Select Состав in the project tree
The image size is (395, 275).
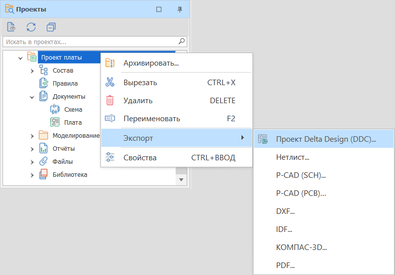coord(63,71)
